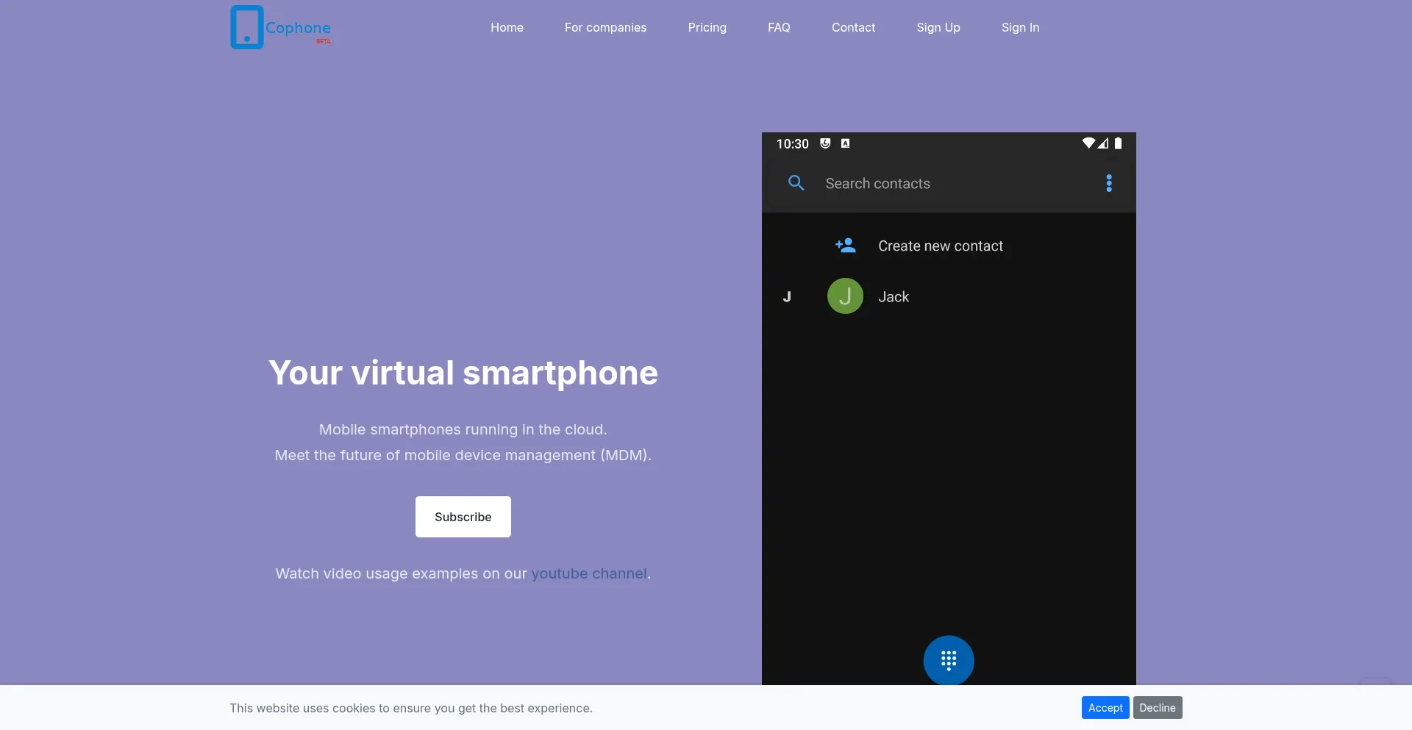Select Jack's green avatar circle
Image resolution: width=1412 pixels, height=730 pixels.
(845, 296)
